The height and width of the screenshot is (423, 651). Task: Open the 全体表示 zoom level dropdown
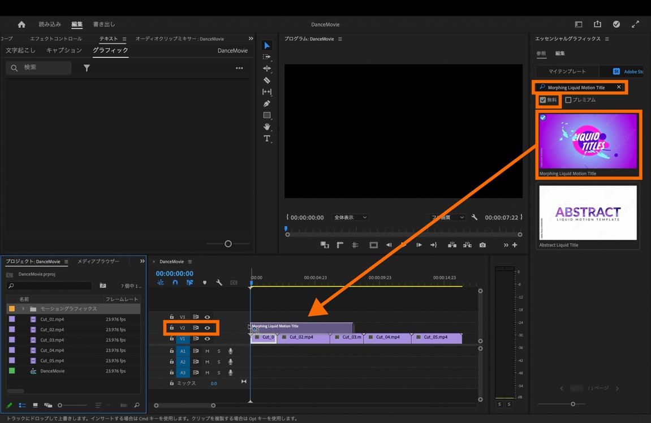[x=351, y=217]
